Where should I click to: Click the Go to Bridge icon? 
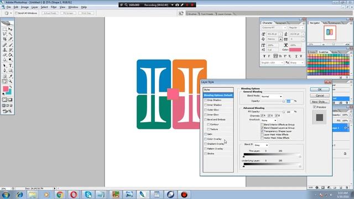coord(181,13)
